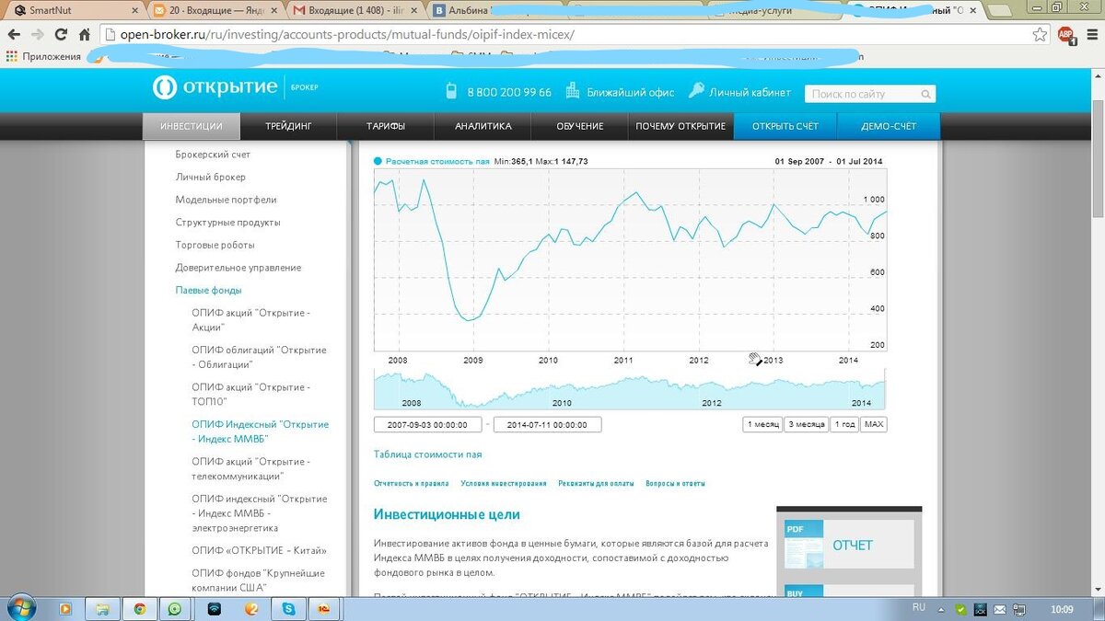The image size is (1105, 621).
Task: Click the 10:09 clock in the taskbar
Action: pos(1062,609)
